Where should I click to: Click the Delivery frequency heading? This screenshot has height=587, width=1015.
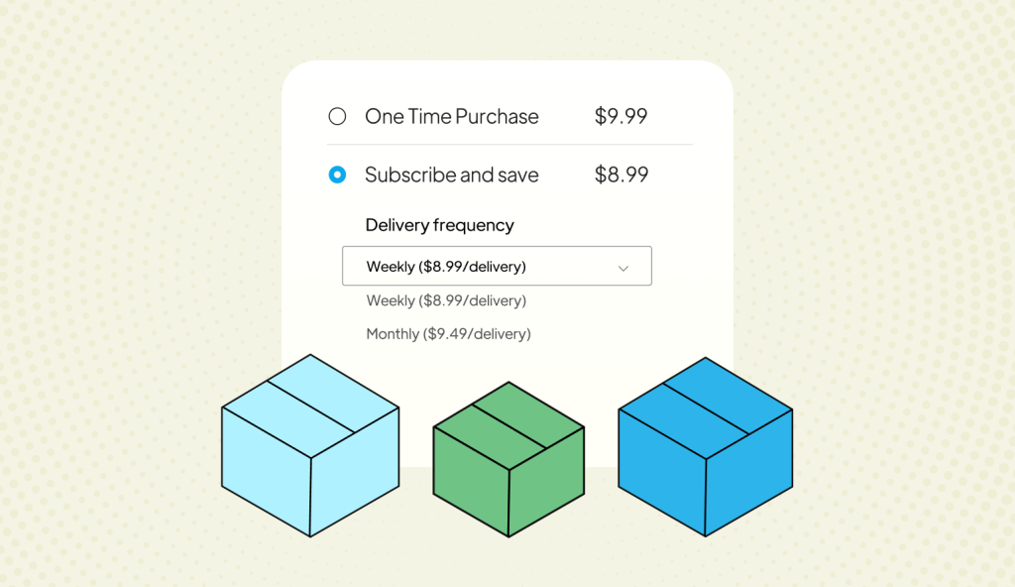(439, 225)
